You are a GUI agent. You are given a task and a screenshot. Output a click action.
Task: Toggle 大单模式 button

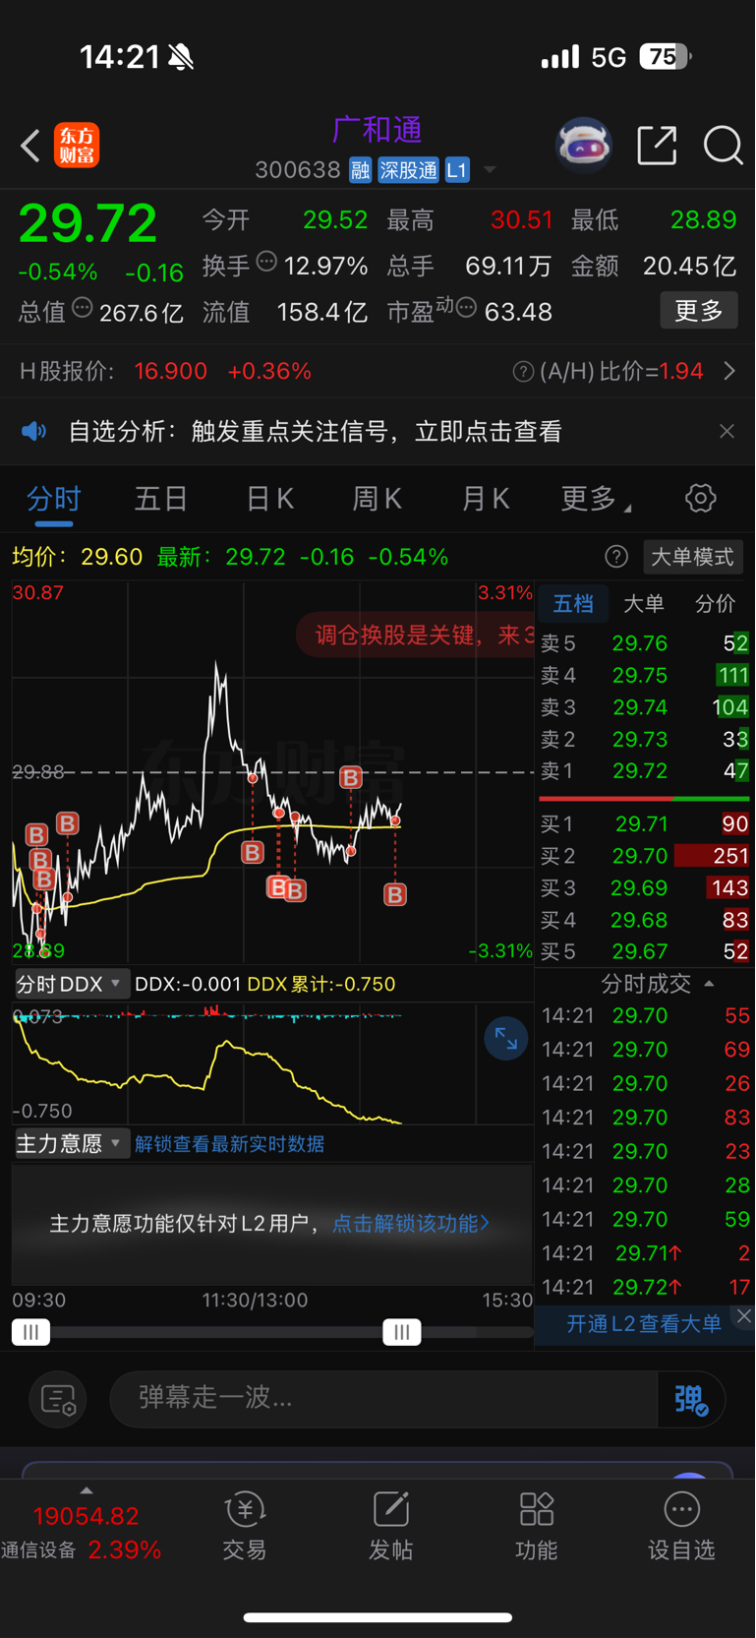[693, 557]
